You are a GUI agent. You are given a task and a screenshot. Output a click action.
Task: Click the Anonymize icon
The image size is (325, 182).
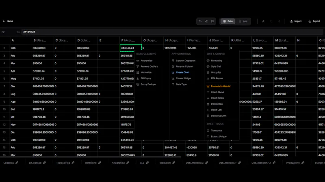[x=138, y=61]
